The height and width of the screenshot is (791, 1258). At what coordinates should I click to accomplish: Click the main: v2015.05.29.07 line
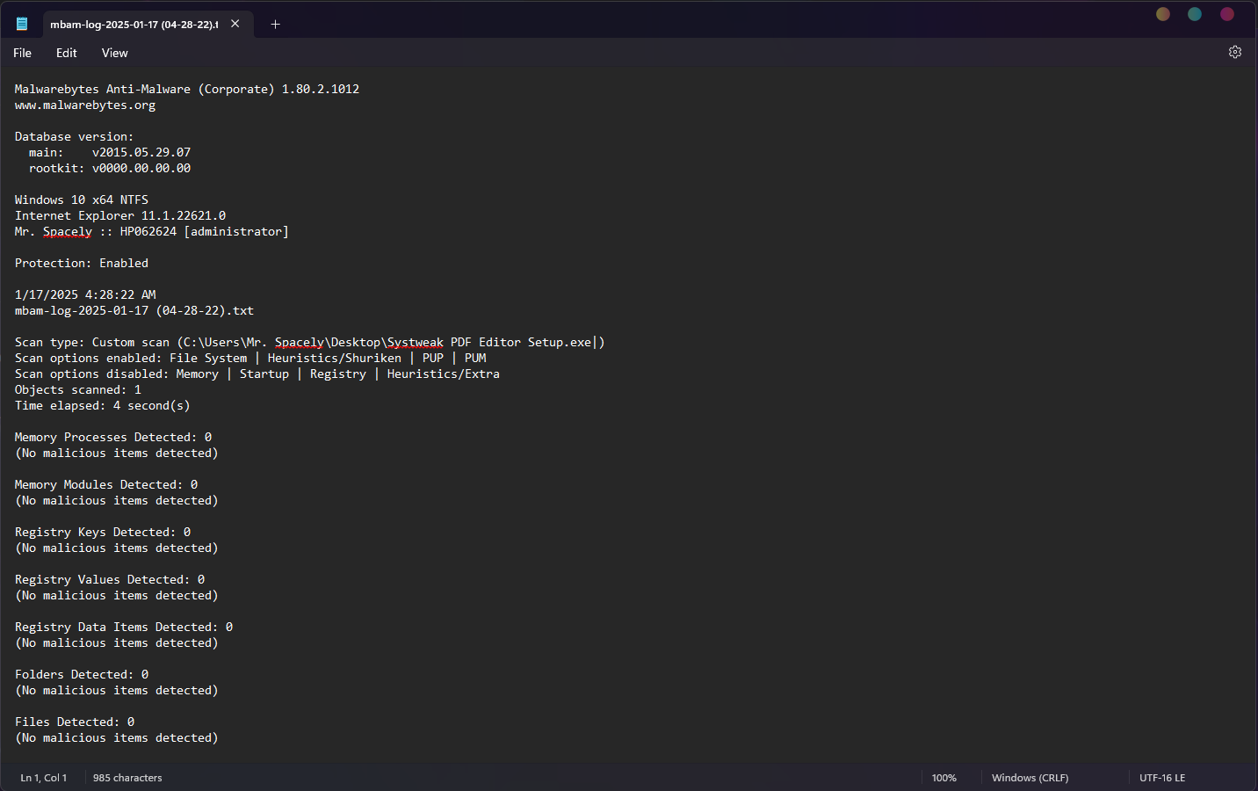[x=110, y=153]
